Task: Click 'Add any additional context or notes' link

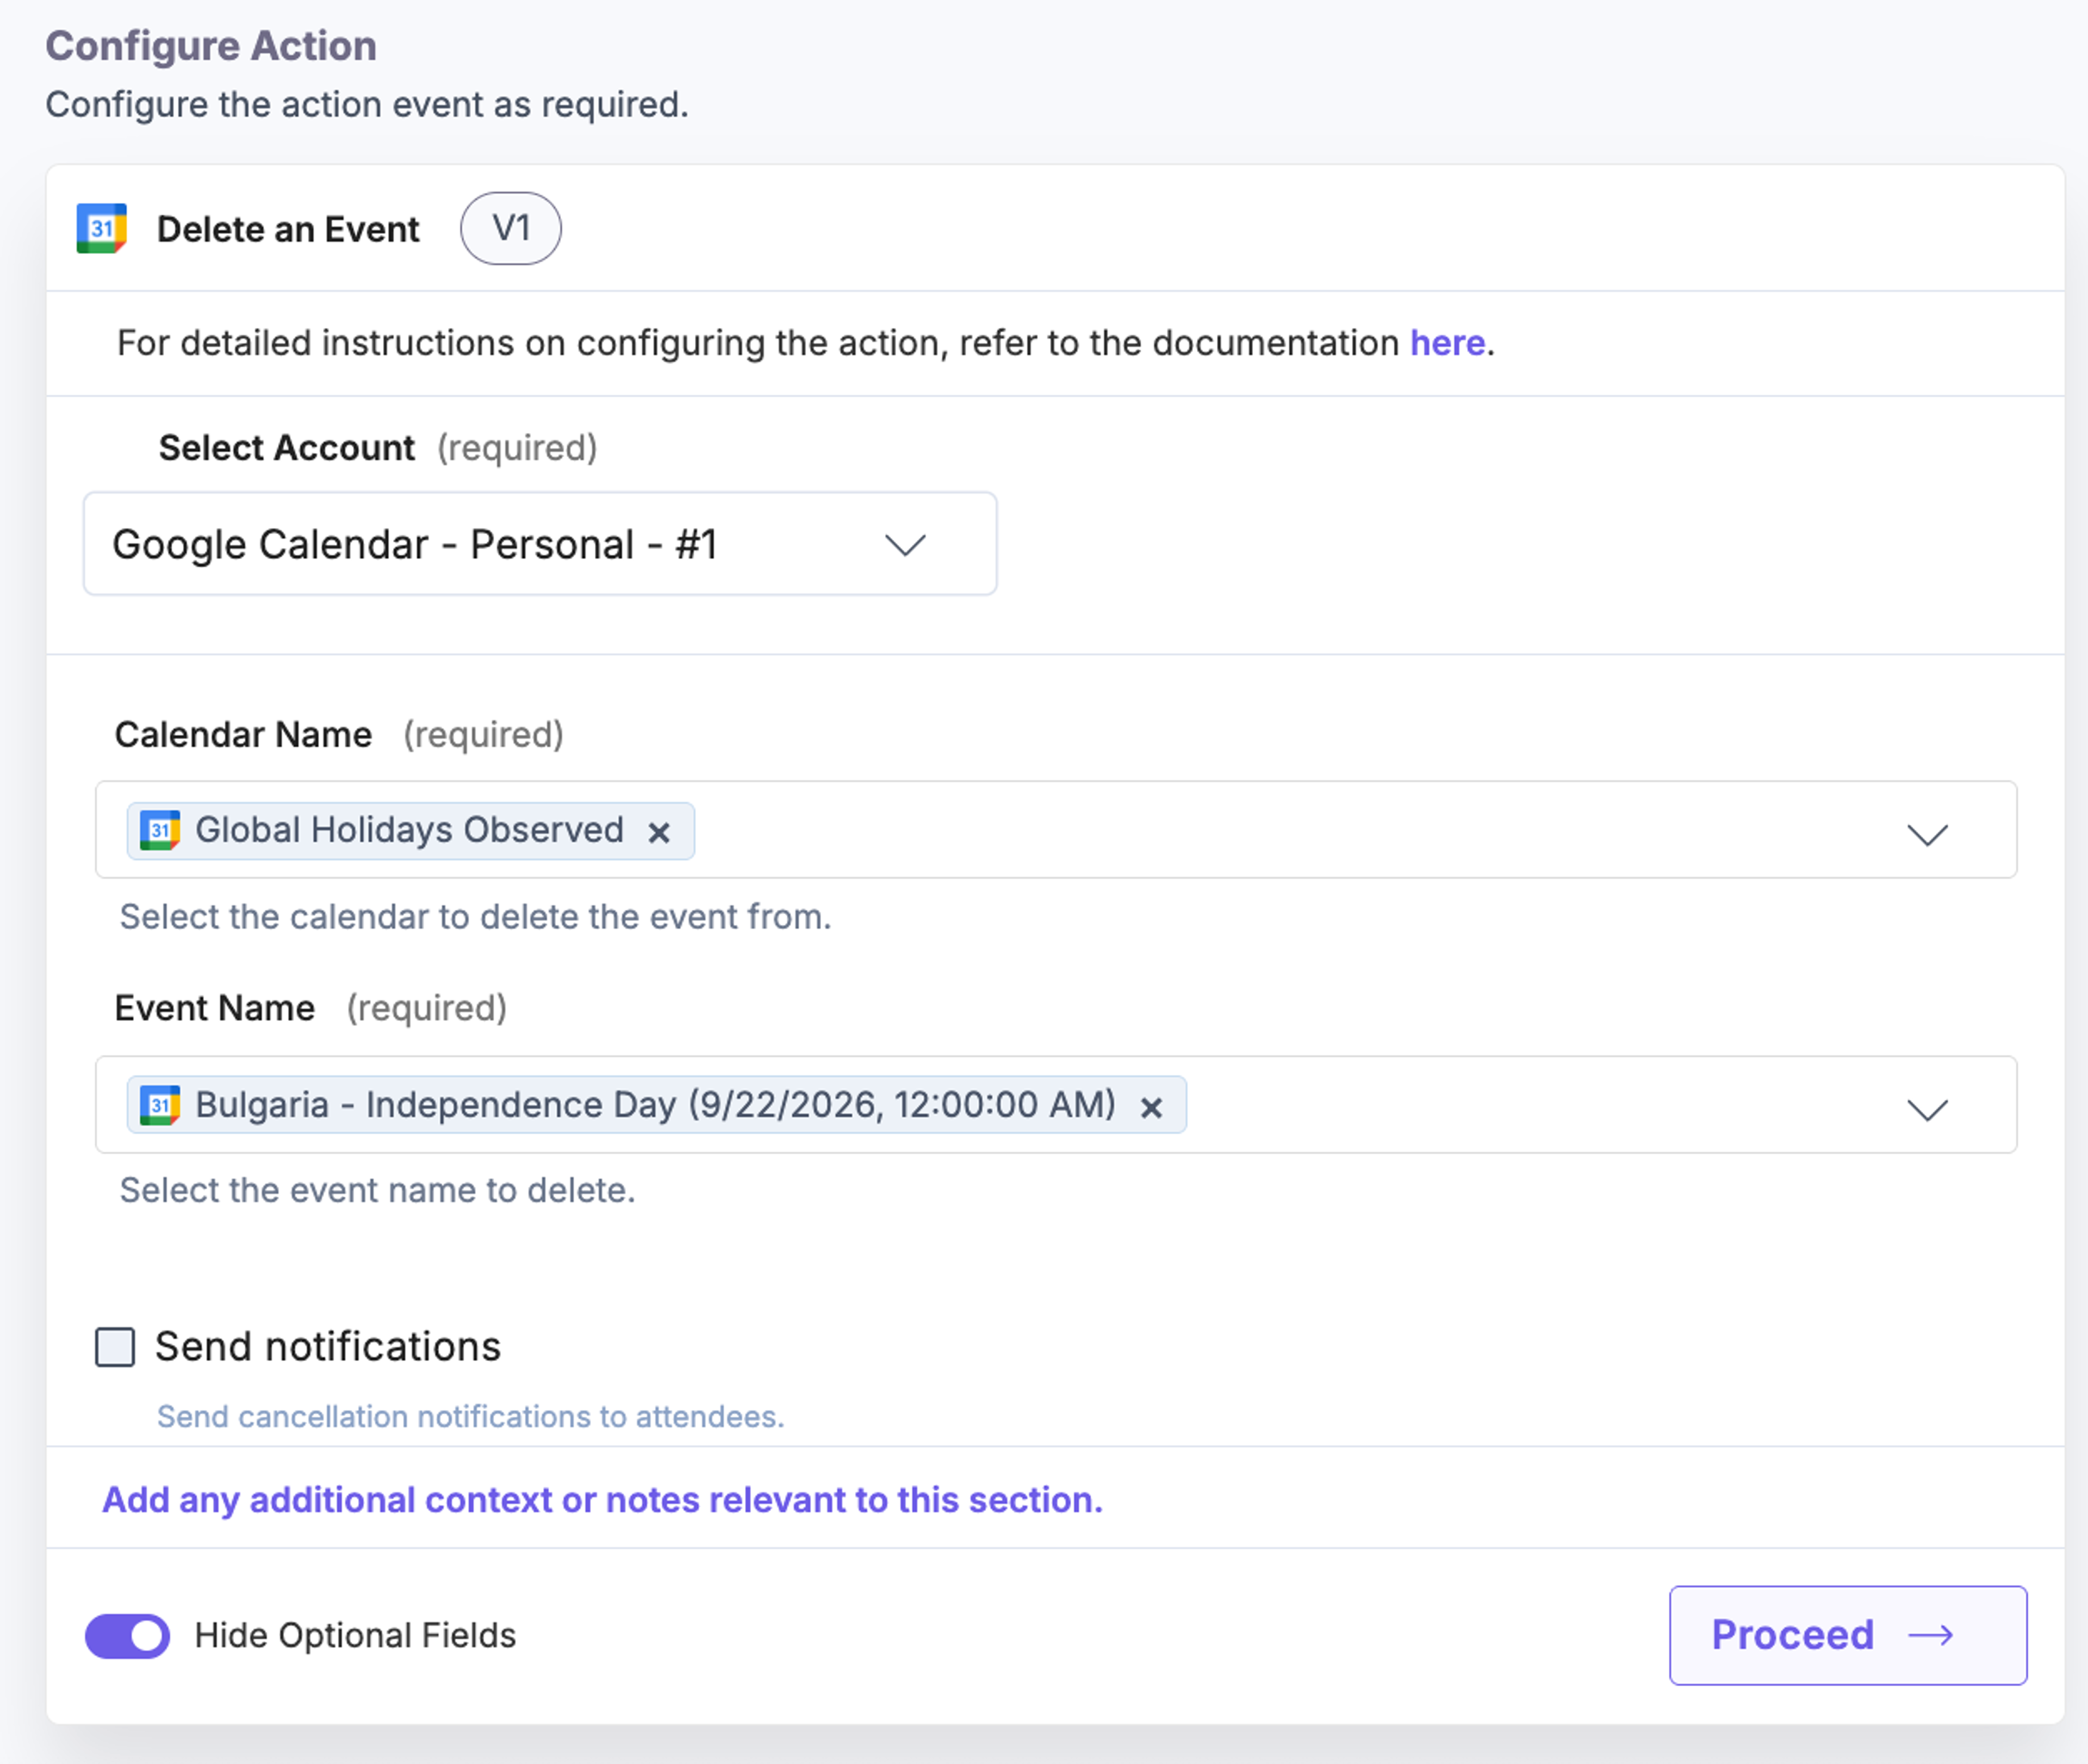Action: (x=602, y=1499)
